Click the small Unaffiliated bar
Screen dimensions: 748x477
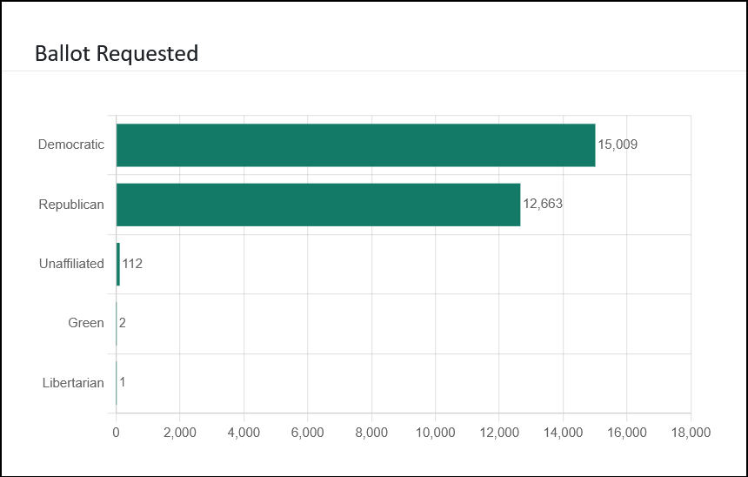tap(118, 264)
